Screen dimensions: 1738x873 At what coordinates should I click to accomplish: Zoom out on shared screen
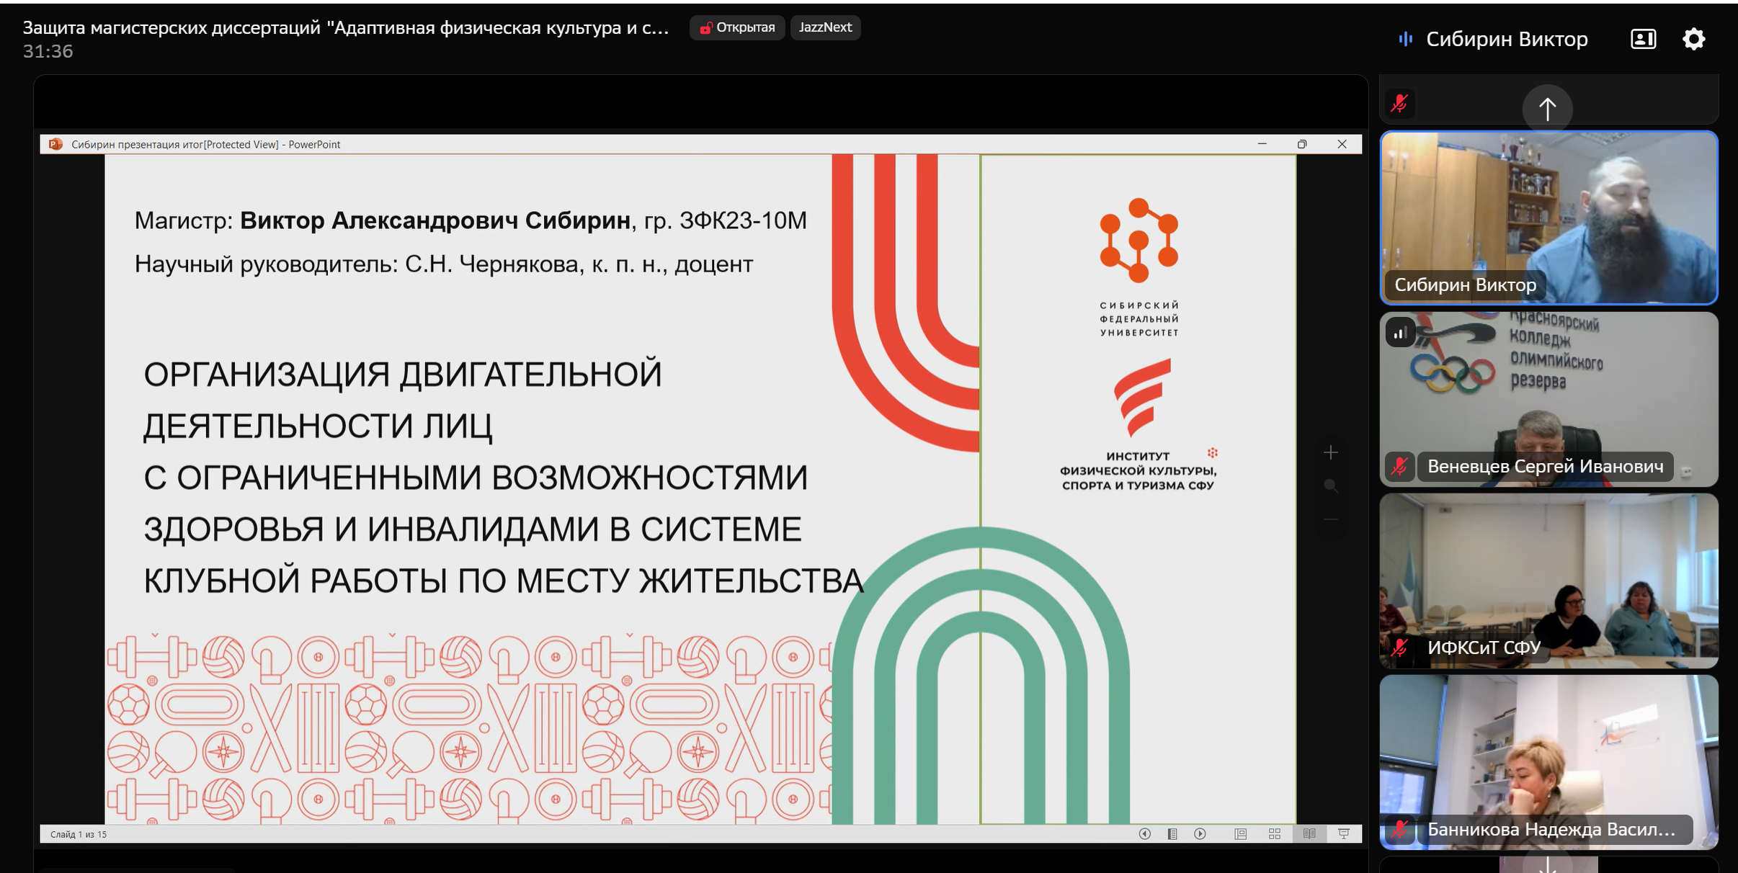1331,519
